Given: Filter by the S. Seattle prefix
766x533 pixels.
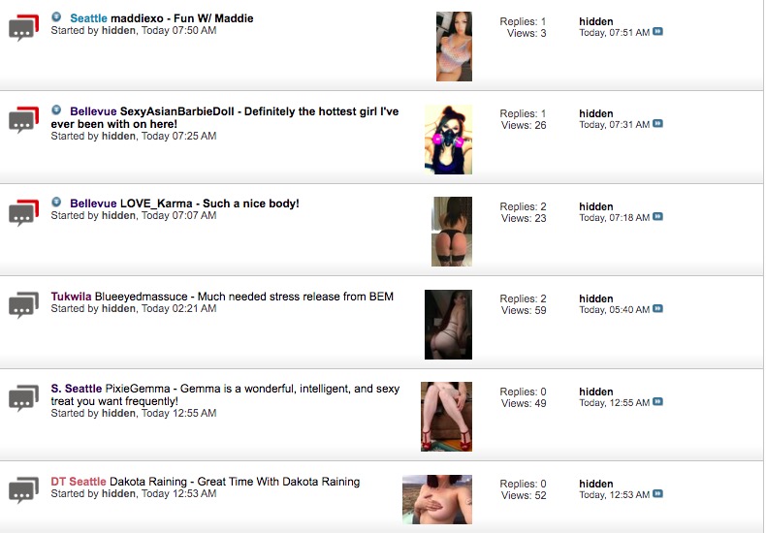Looking at the screenshot, I should tap(77, 389).
